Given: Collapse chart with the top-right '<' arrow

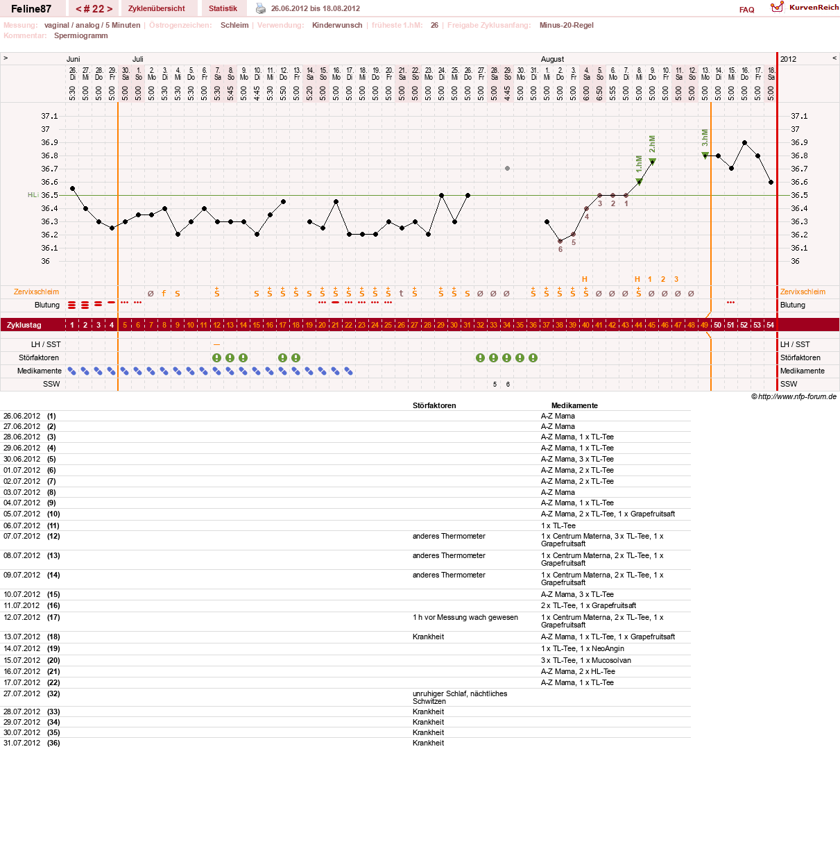Looking at the screenshot, I should [x=834, y=58].
